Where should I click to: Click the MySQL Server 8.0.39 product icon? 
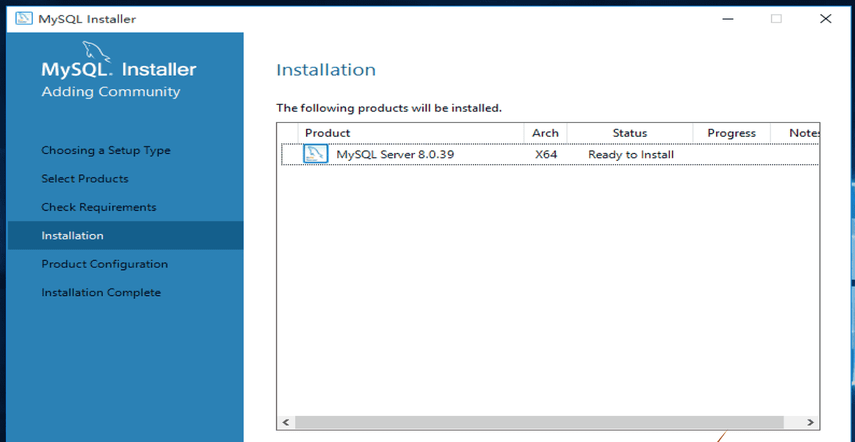[x=315, y=154]
